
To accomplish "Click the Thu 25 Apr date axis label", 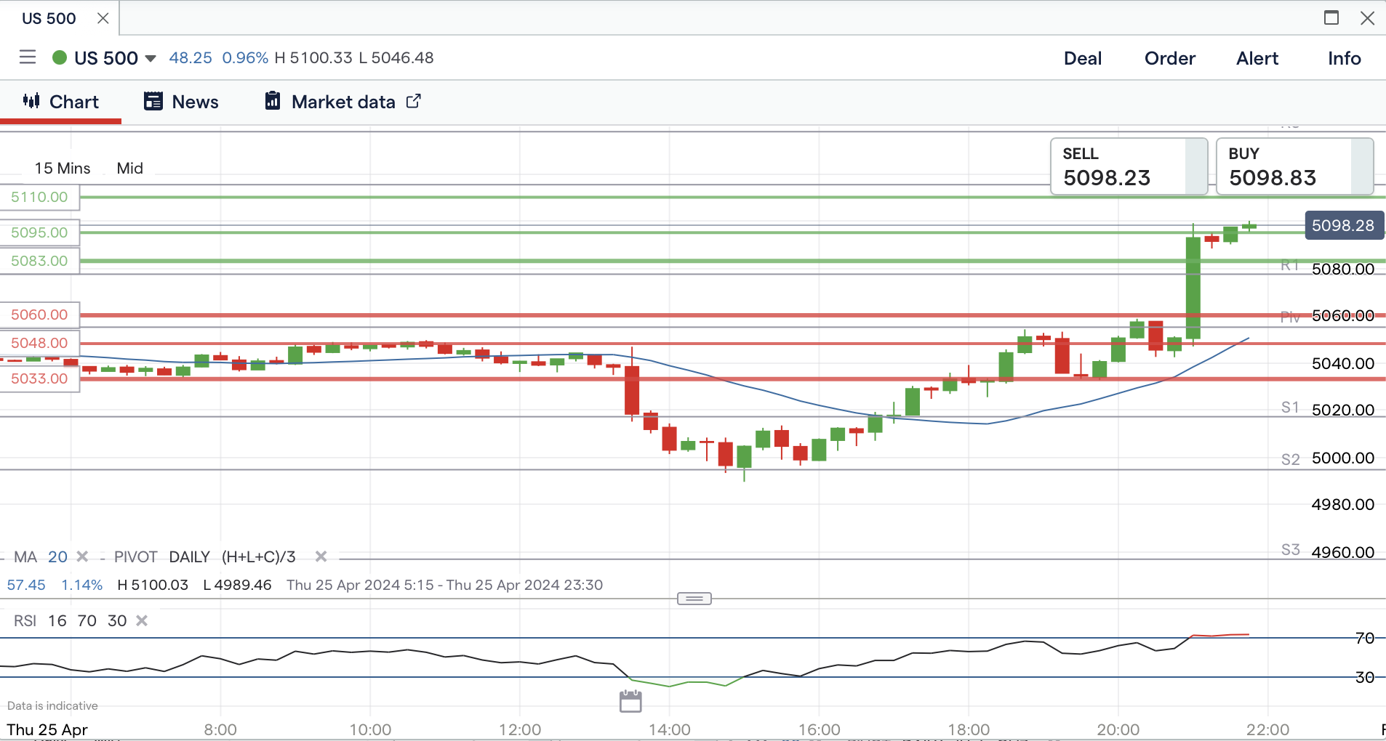I will [47, 729].
